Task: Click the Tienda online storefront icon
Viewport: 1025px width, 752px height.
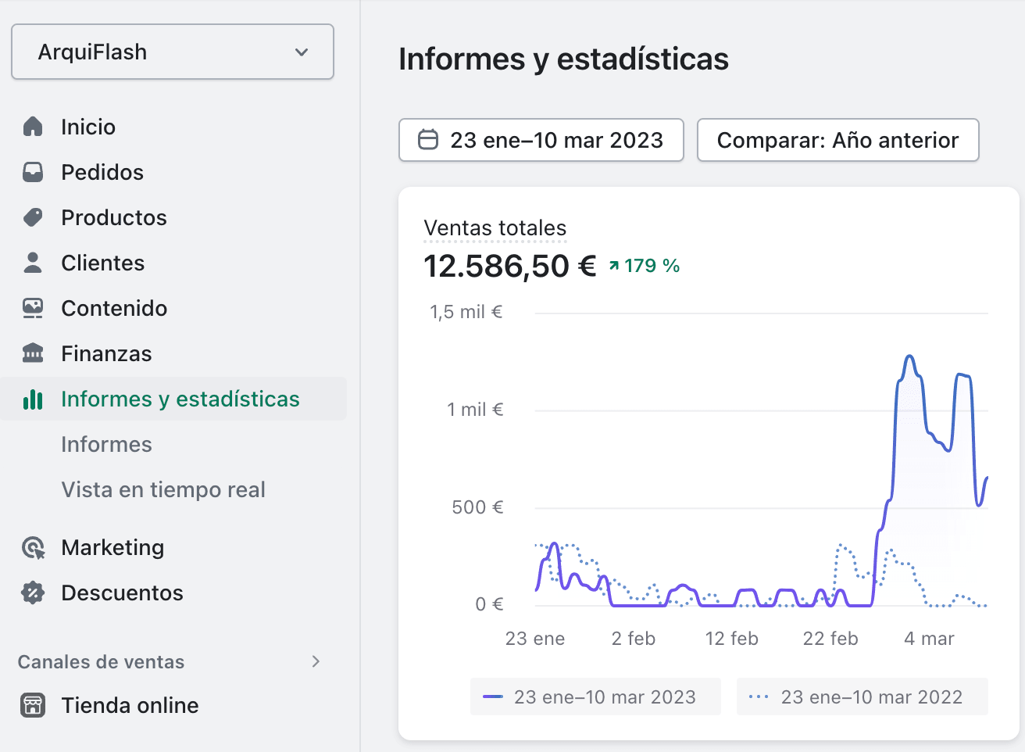Action: (33, 705)
